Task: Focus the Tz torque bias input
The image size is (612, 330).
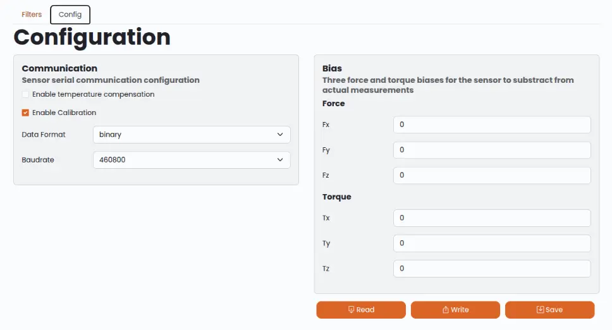Action: tap(492, 269)
